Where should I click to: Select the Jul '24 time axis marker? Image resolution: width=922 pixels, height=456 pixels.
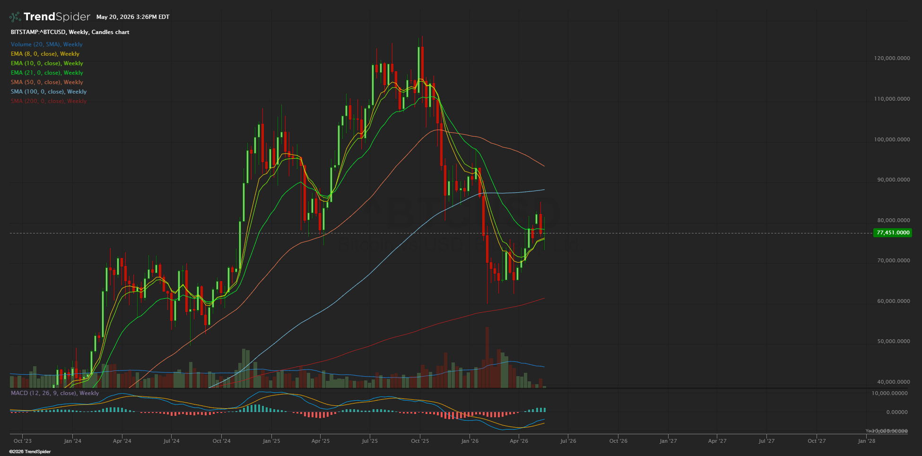[171, 441]
